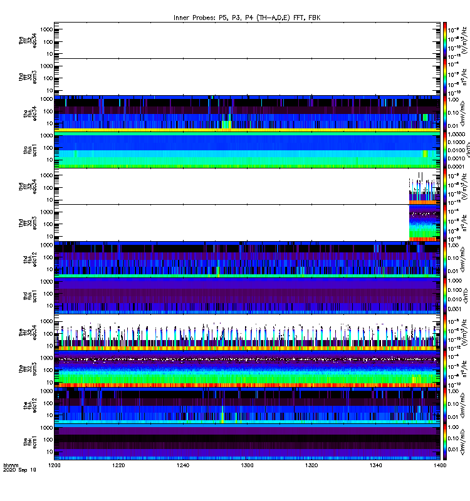
Task: Click the color bar beside thd fff edc34 panel
Action: [x=445, y=186]
